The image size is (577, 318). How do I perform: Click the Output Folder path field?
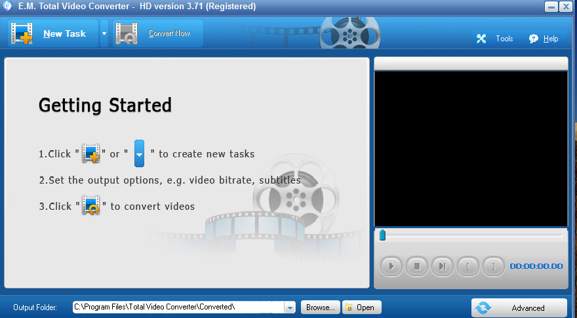tap(178, 307)
